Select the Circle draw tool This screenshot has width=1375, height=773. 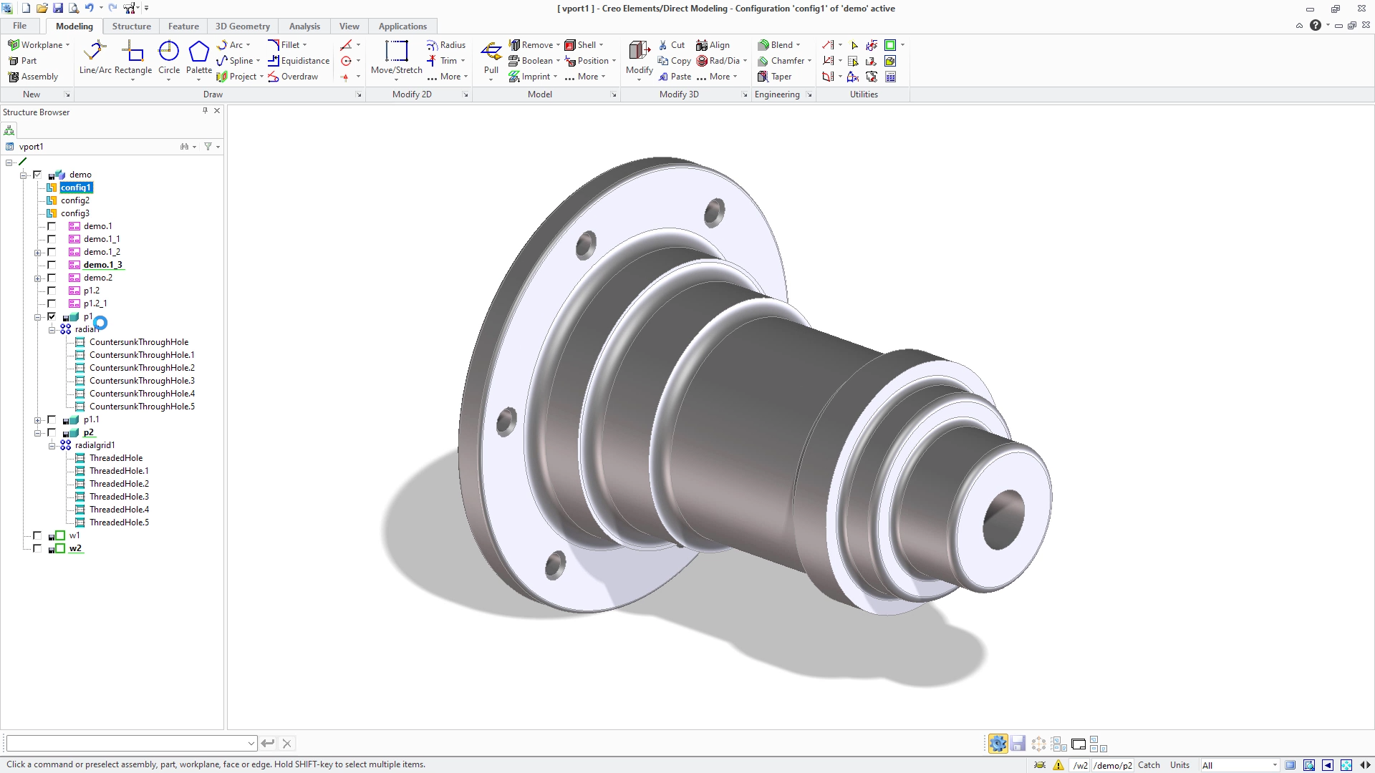coord(169,57)
